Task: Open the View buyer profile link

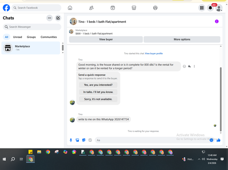Action: point(154,53)
